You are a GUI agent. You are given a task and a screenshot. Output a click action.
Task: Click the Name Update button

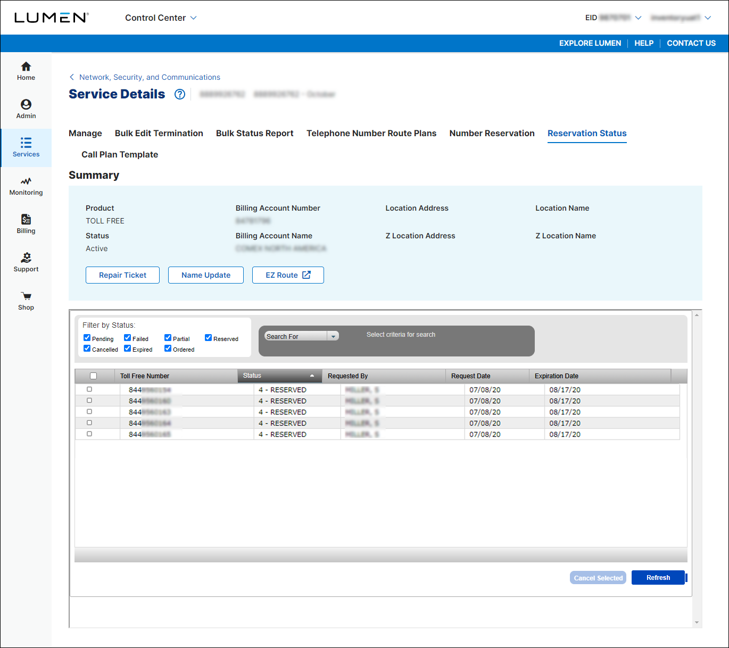coord(206,275)
